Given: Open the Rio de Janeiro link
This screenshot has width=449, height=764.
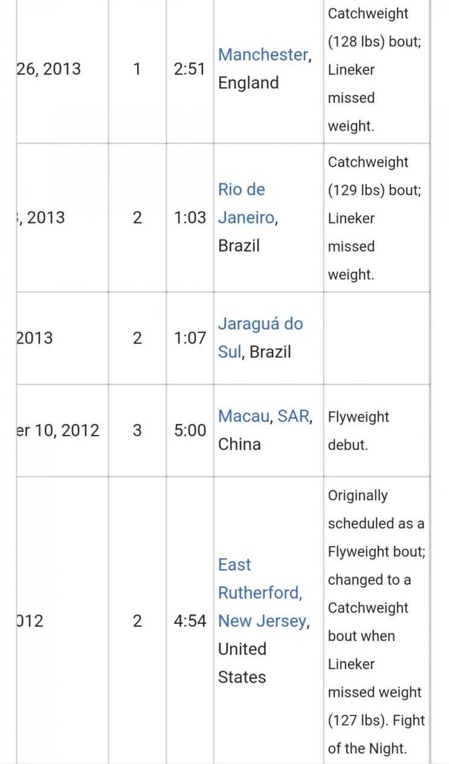Looking at the screenshot, I should pyautogui.click(x=246, y=204).
